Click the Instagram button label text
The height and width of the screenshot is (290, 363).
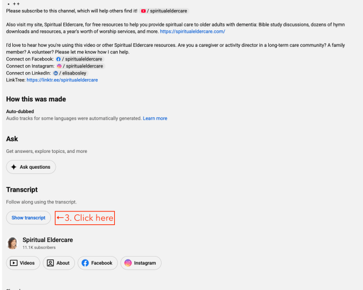coord(145,263)
